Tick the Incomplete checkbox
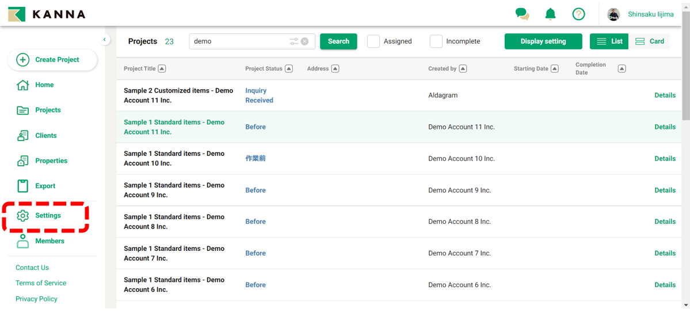690x313 pixels. tap(436, 41)
